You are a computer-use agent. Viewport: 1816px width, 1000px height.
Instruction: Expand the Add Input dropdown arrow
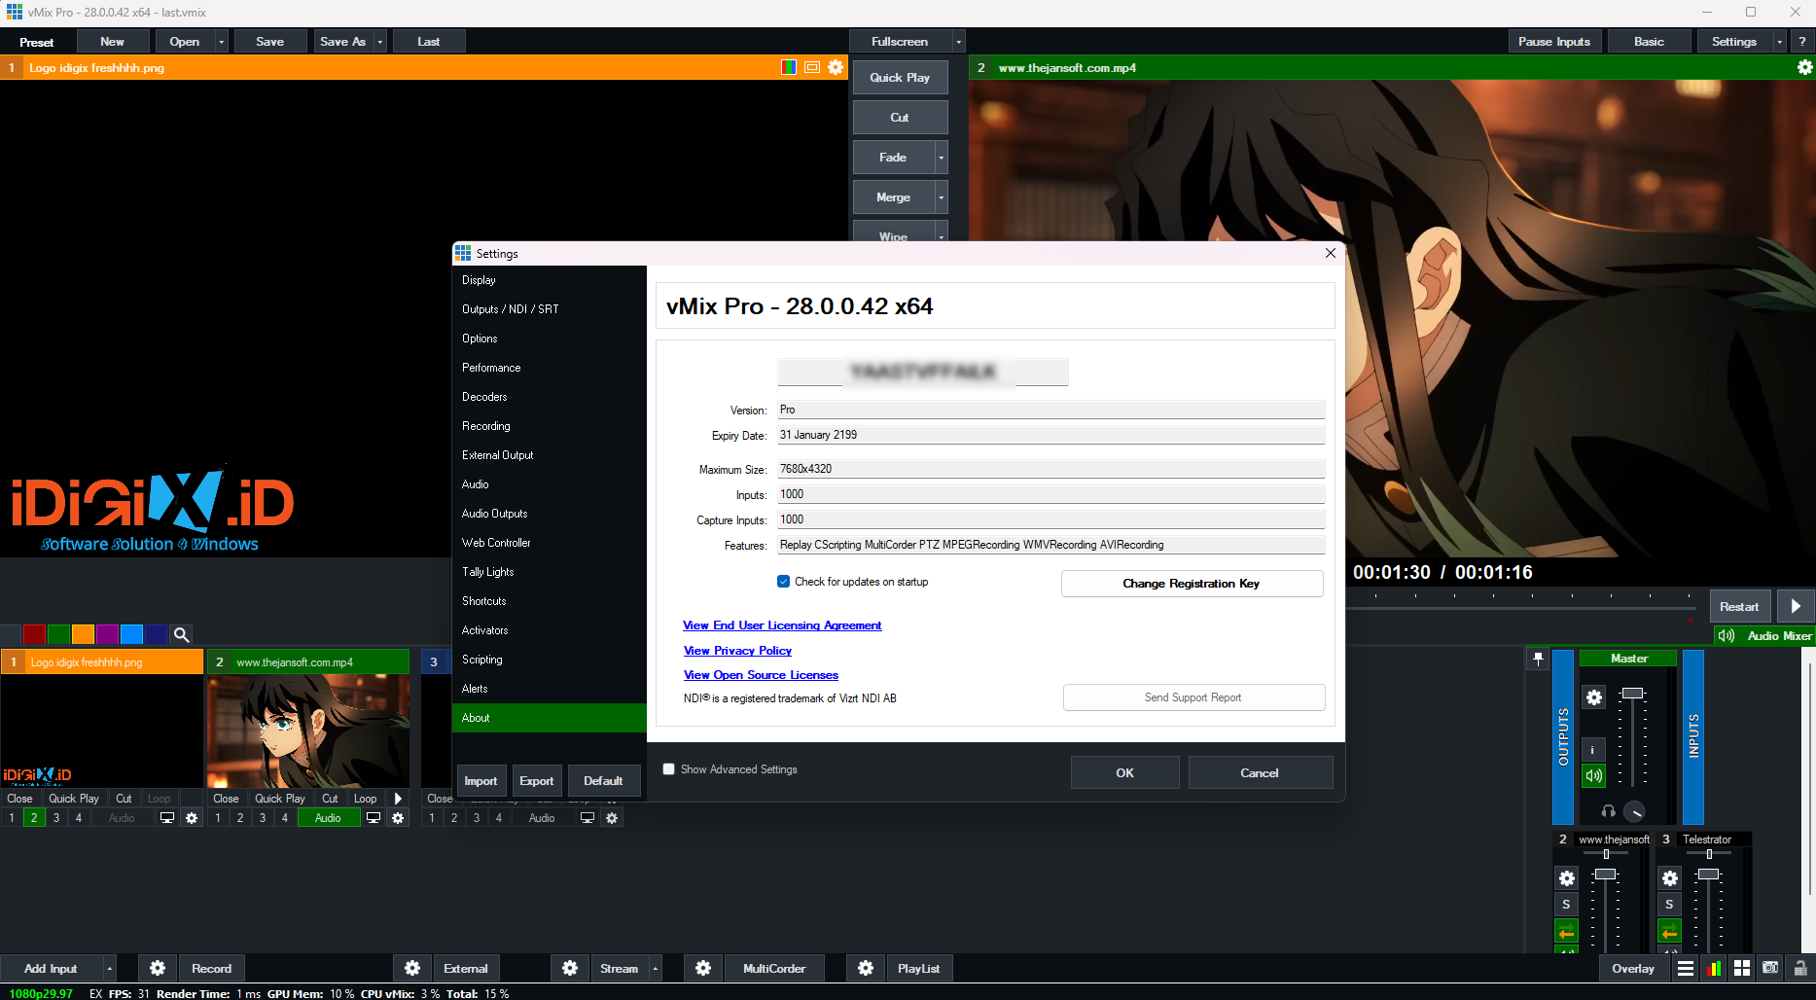click(110, 969)
